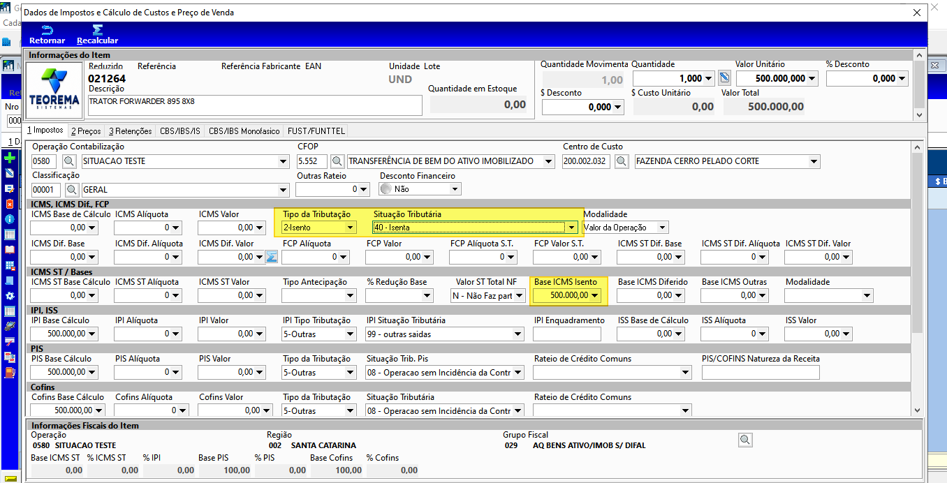Search Centro de Custo with magnifier
Viewport: 947px width, 483px height.
click(x=622, y=161)
